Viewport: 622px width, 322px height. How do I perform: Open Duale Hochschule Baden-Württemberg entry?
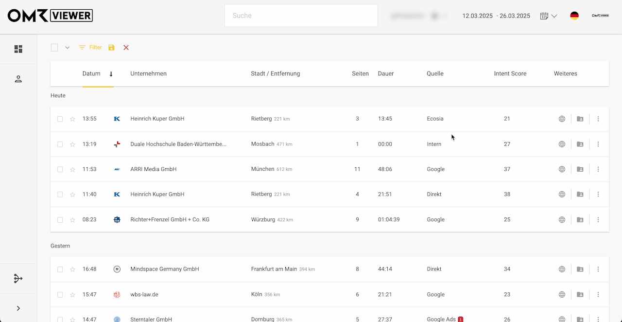pos(178,144)
